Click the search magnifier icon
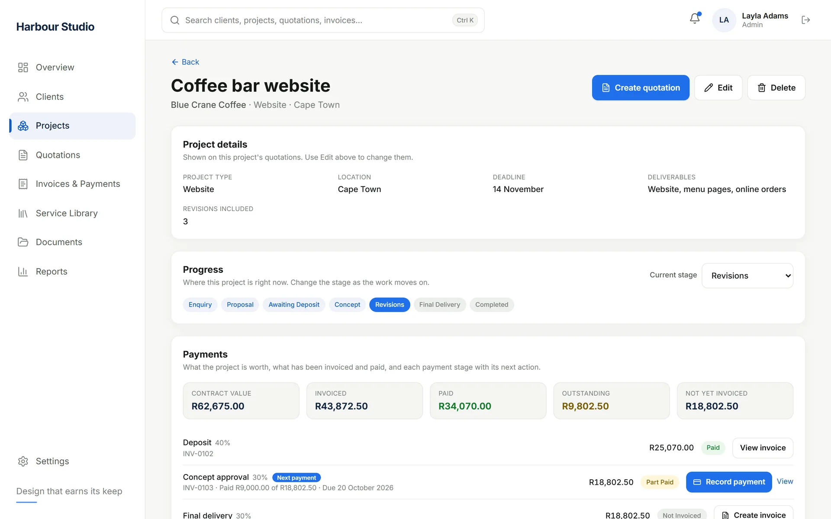Viewport: 831px width, 519px height. (x=175, y=20)
